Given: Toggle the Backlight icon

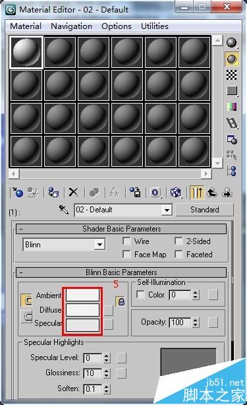Looking at the screenshot, I should 232,59.
